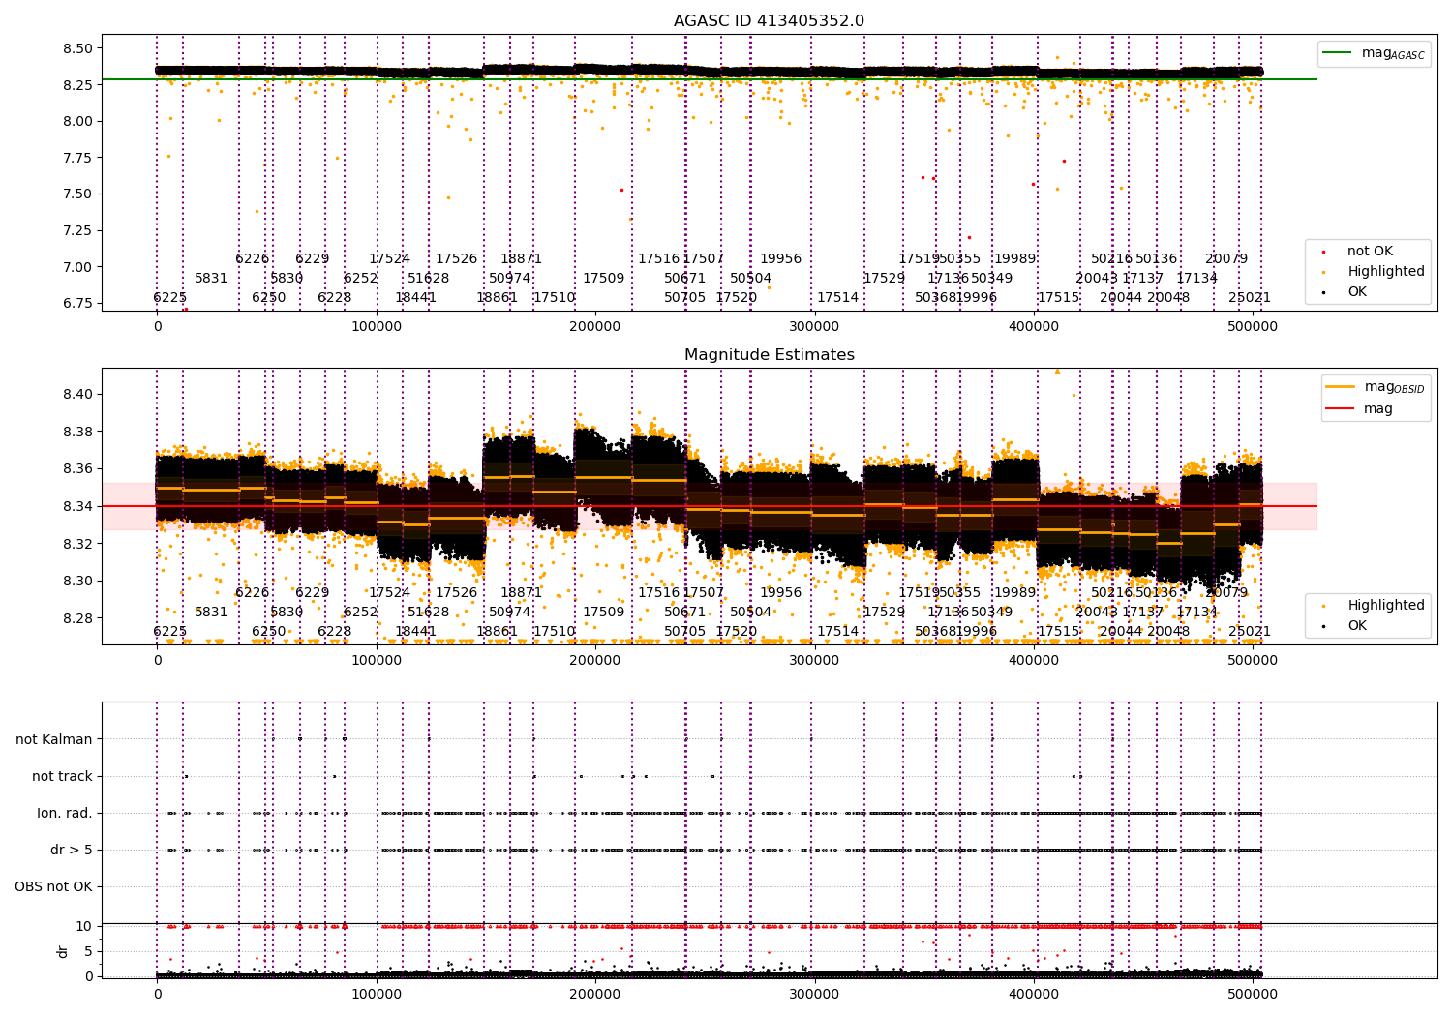This screenshot has height=1016, width=1452.
Task: Click the 7.75 y-axis tick in top plot
Action: (x=78, y=158)
